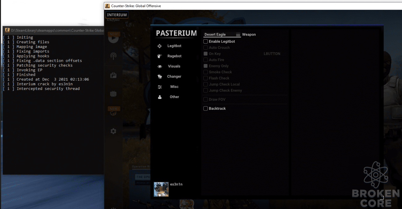Switch to the Other tab

coord(174,97)
